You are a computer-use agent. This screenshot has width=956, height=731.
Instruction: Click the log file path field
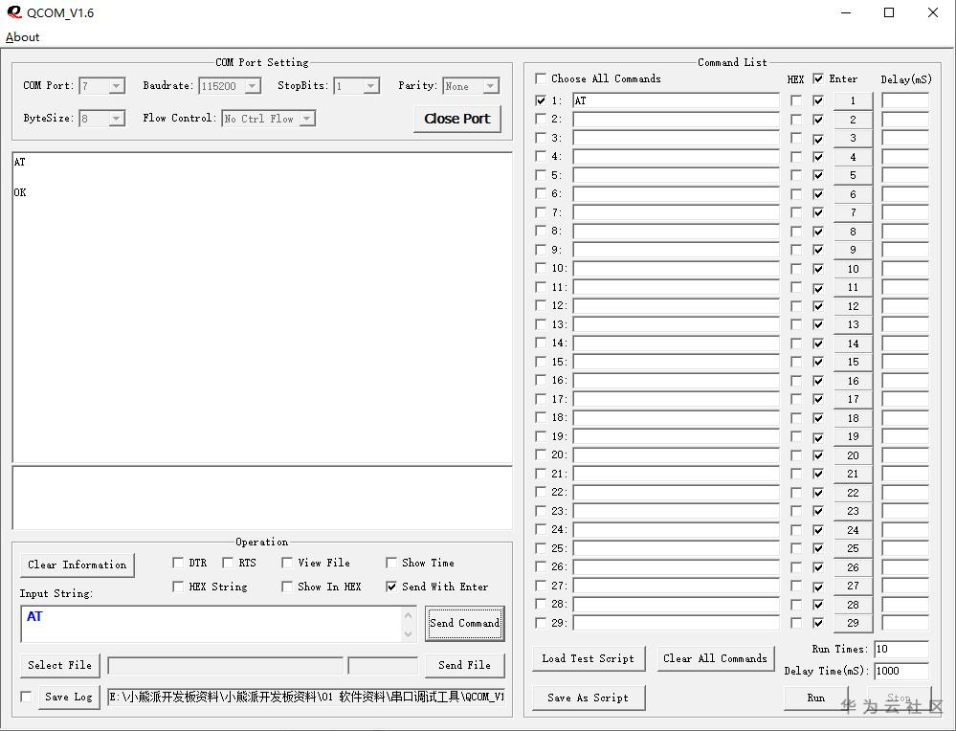tap(306, 697)
